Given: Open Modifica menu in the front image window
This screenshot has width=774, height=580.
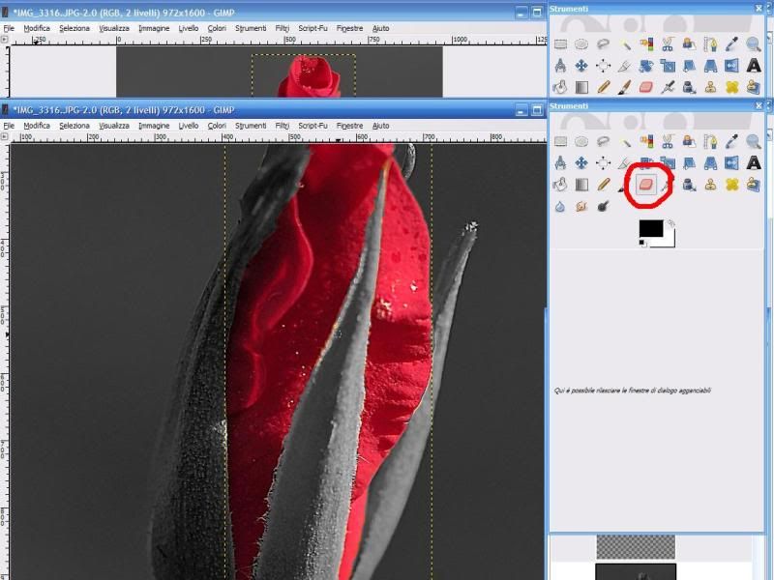Looking at the screenshot, I should tap(37, 126).
